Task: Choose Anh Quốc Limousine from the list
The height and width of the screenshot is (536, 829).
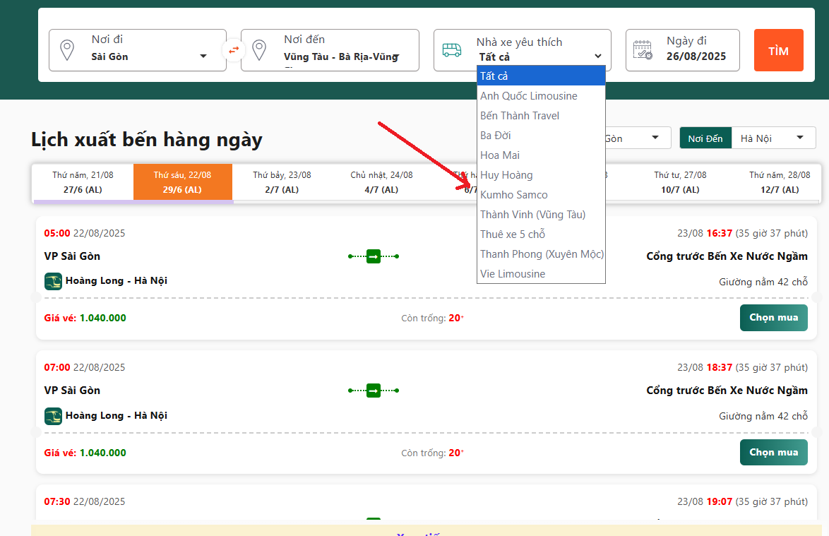Action: [541, 95]
